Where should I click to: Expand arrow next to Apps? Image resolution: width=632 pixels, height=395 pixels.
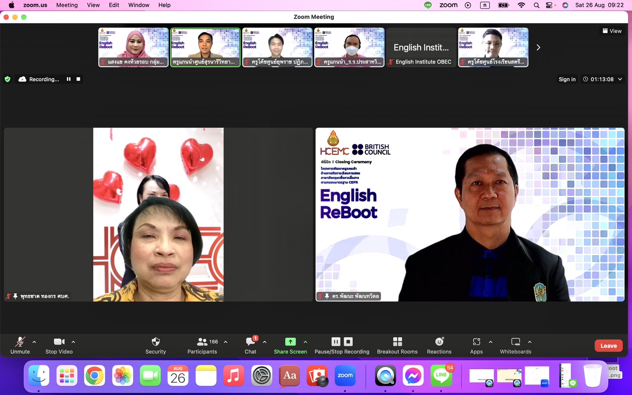tap(491, 342)
